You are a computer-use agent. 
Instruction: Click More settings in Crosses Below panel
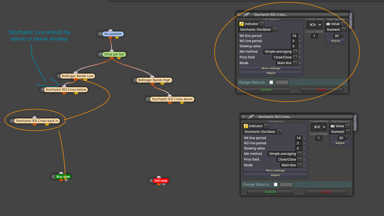click(275, 171)
